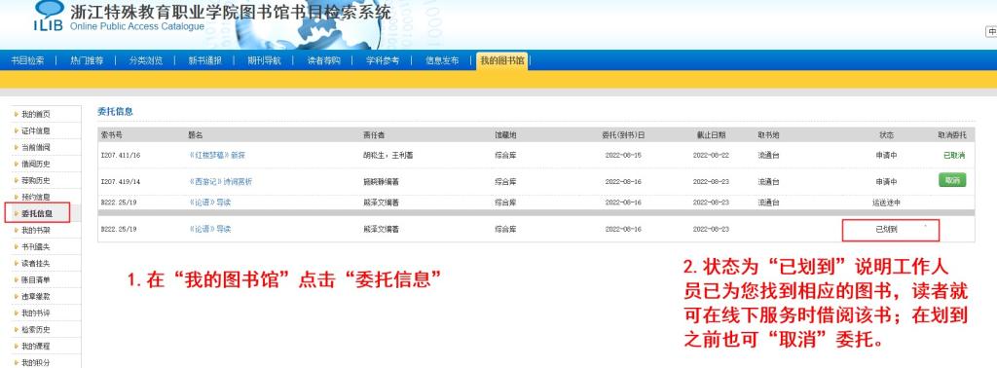Go to 当前借阅 in the sidebar
Image resolution: width=997 pixels, height=368 pixels.
[x=36, y=147]
